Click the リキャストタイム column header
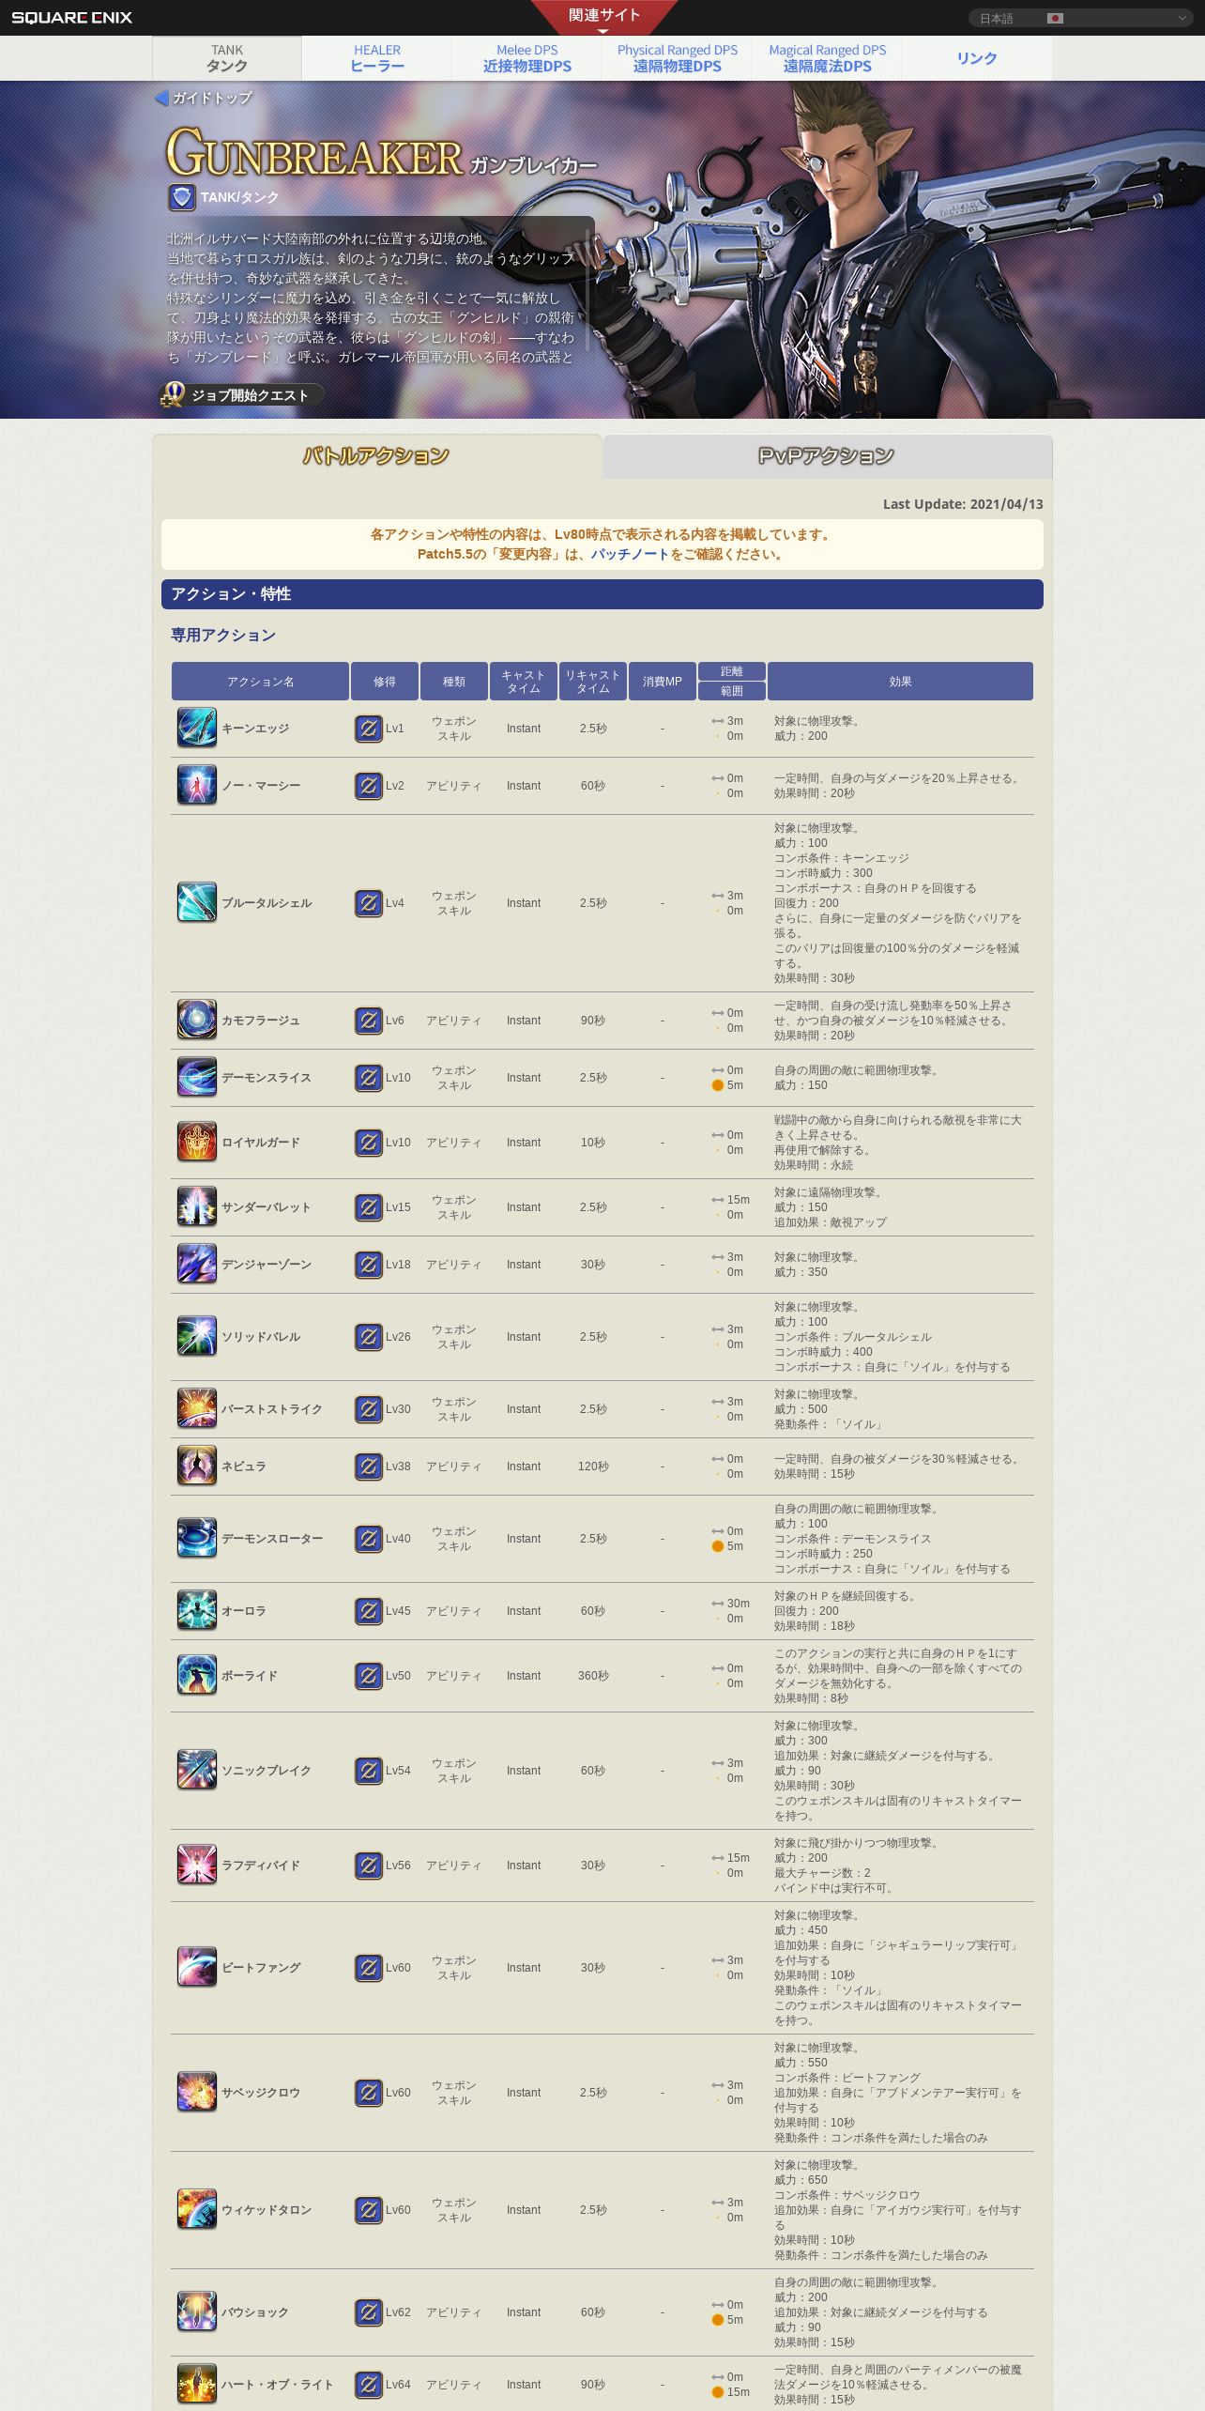 pos(593,682)
